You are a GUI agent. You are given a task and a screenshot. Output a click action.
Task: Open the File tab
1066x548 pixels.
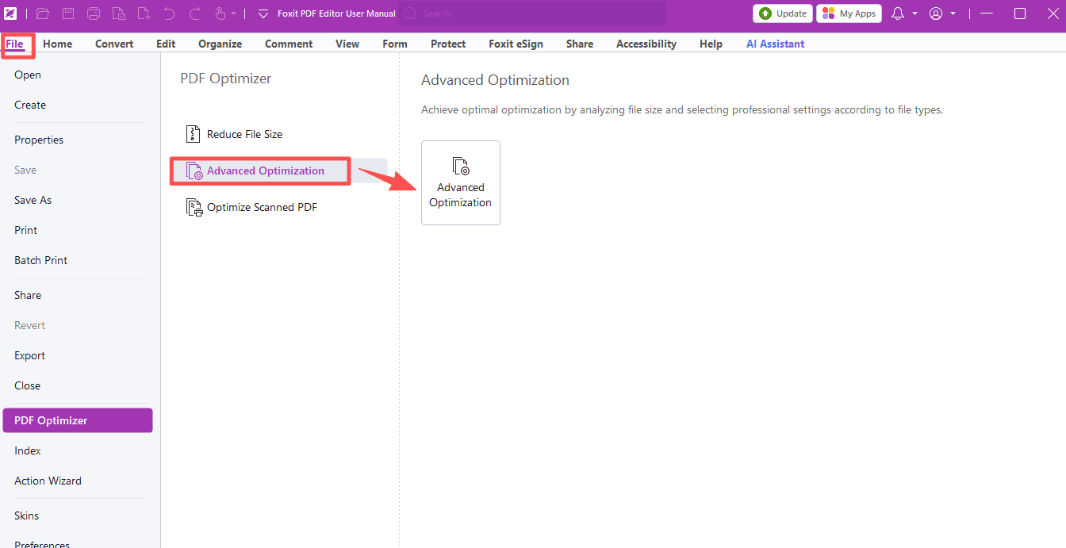coord(14,44)
